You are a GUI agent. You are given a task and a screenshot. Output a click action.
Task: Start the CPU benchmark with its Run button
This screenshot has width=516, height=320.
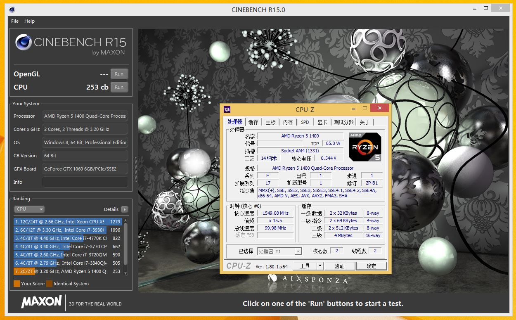coord(119,87)
